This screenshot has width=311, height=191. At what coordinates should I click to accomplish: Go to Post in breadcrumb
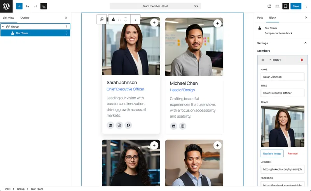[8, 189]
